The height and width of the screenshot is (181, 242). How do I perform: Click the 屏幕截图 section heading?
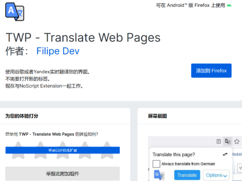[x=158, y=116]
